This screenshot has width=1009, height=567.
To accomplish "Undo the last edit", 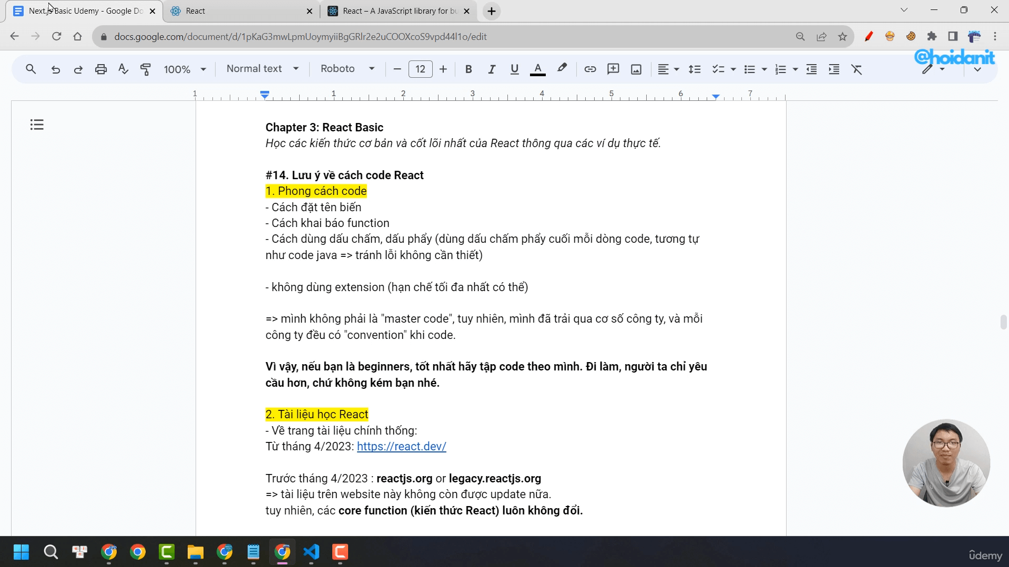I will [x=55, y=69].
